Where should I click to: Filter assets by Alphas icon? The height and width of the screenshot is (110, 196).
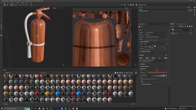tap(127, 73)
